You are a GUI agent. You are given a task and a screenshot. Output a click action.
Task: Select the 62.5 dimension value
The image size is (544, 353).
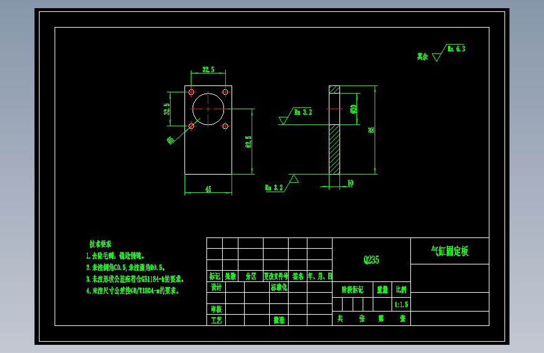coord(248,142)
